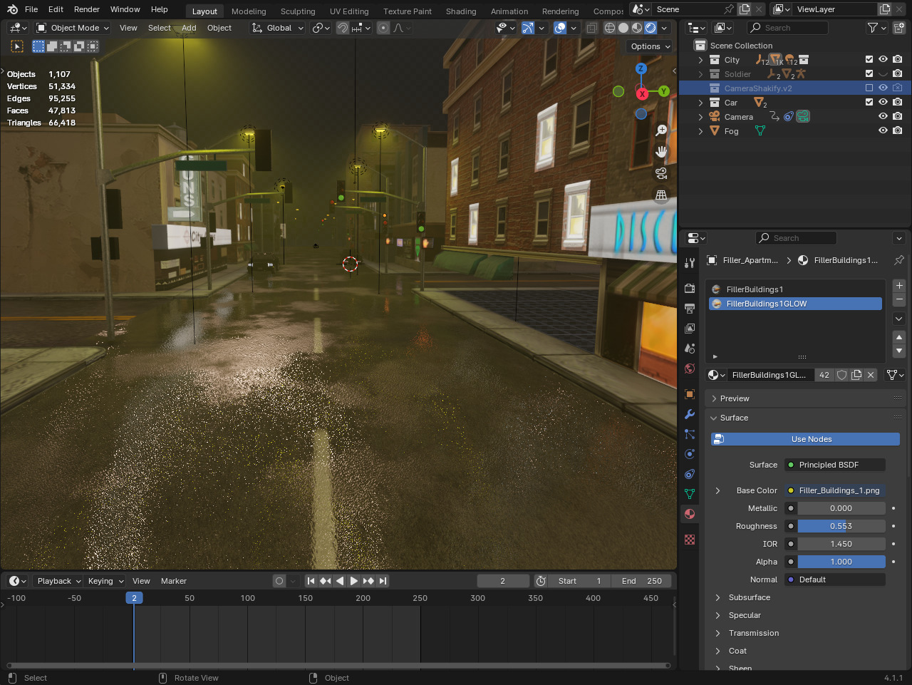Viewport: 912px width, 685px height.
Task: Hide City collection in viewport
Action: click(x=883, y=60)
